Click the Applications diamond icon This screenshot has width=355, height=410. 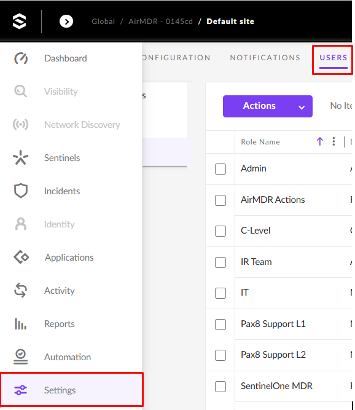21,257
